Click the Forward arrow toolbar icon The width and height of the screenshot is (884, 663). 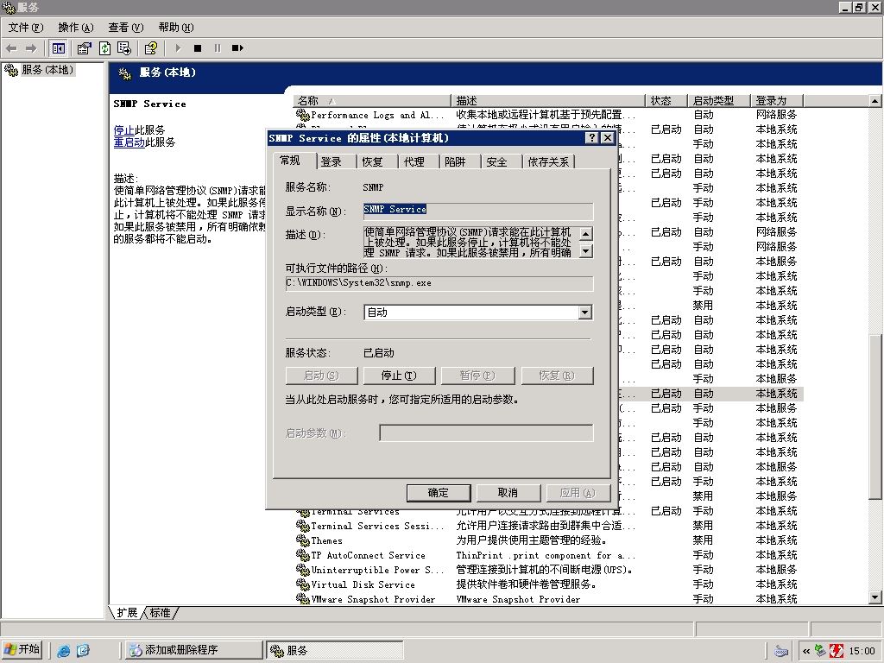pyautogui.click(x=32, y=48)
